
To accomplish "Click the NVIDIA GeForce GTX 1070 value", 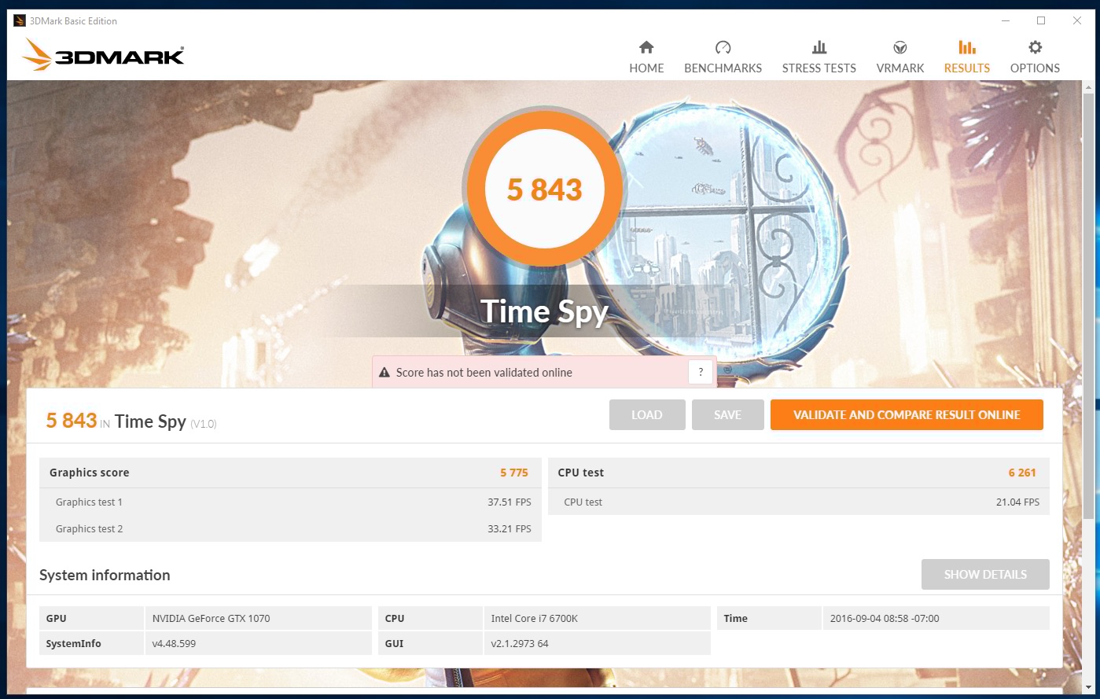I will click(x=212, y=619).
